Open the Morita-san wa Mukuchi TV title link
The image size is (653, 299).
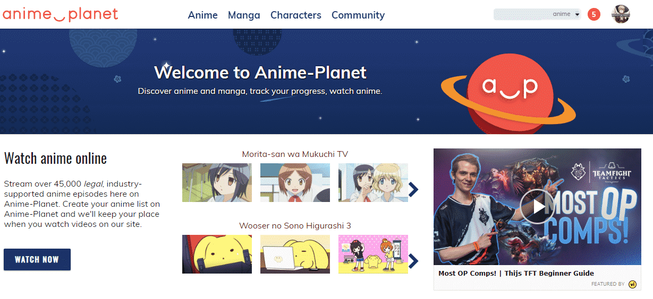point(295,154)
